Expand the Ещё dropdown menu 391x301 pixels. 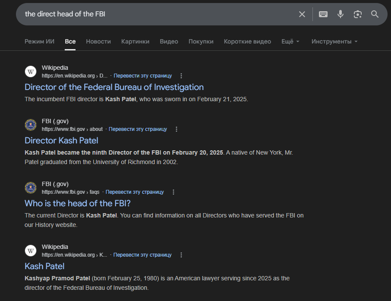pos(290,41)
